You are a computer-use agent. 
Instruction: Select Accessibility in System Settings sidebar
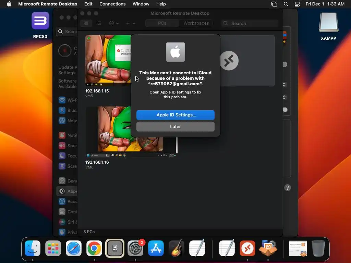68,201
